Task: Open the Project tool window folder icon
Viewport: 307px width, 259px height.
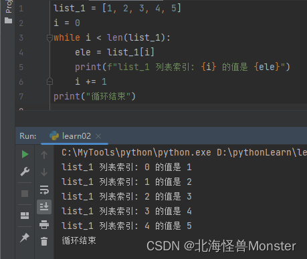Action: pos(8,21)
